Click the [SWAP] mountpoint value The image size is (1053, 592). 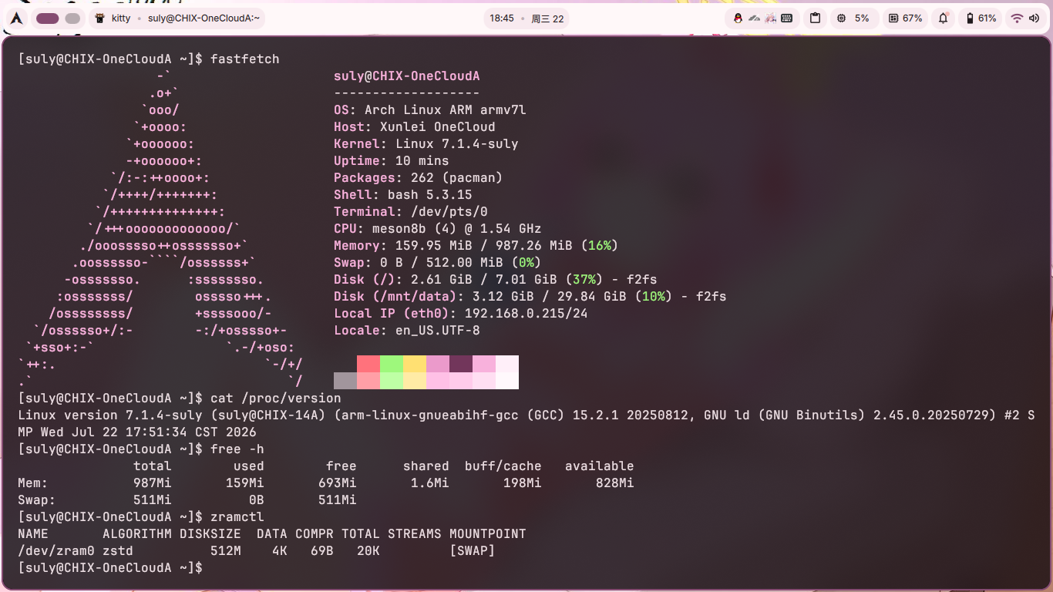[473, 551]
